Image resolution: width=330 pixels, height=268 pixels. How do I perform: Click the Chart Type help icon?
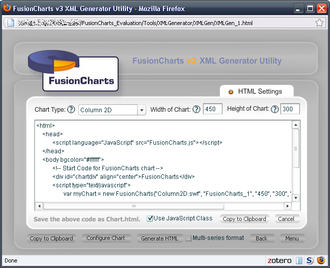(x=71, y=110)
